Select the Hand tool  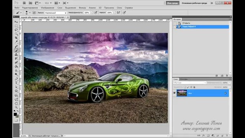16,103
